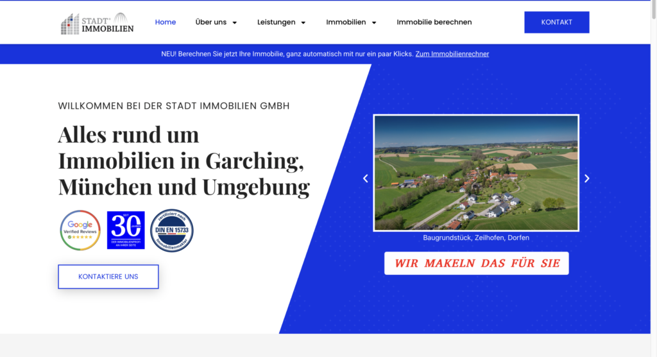The height and width of the screenshot is (357, 657).
Task: Go to the Home menu item
Action: click(x=166, y=22)
